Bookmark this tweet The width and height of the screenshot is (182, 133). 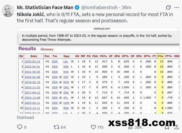tap(167, 127)
